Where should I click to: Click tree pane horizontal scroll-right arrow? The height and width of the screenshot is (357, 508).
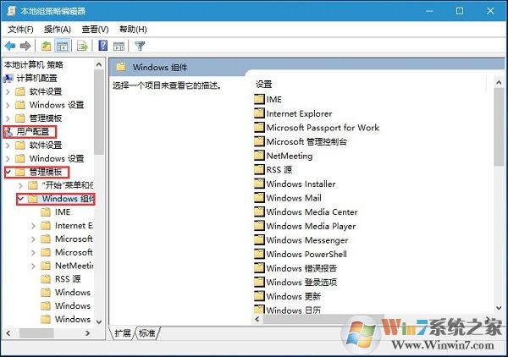click(87, 333)
